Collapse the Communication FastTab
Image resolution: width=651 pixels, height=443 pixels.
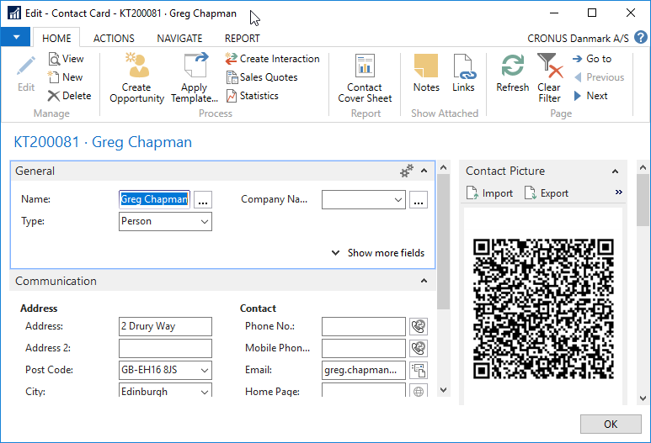[x=424, y=281]
